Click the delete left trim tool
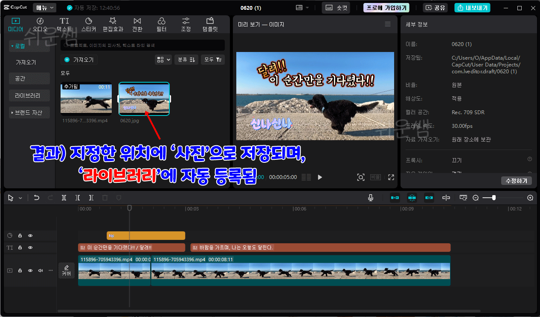The width and height of the screenshot is (540, 317). point(77,198)
